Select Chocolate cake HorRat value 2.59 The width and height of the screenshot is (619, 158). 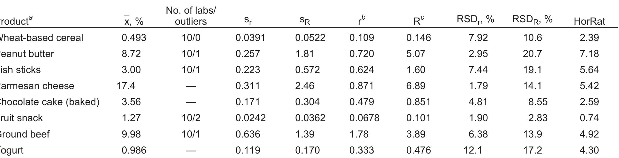point(589,102)
